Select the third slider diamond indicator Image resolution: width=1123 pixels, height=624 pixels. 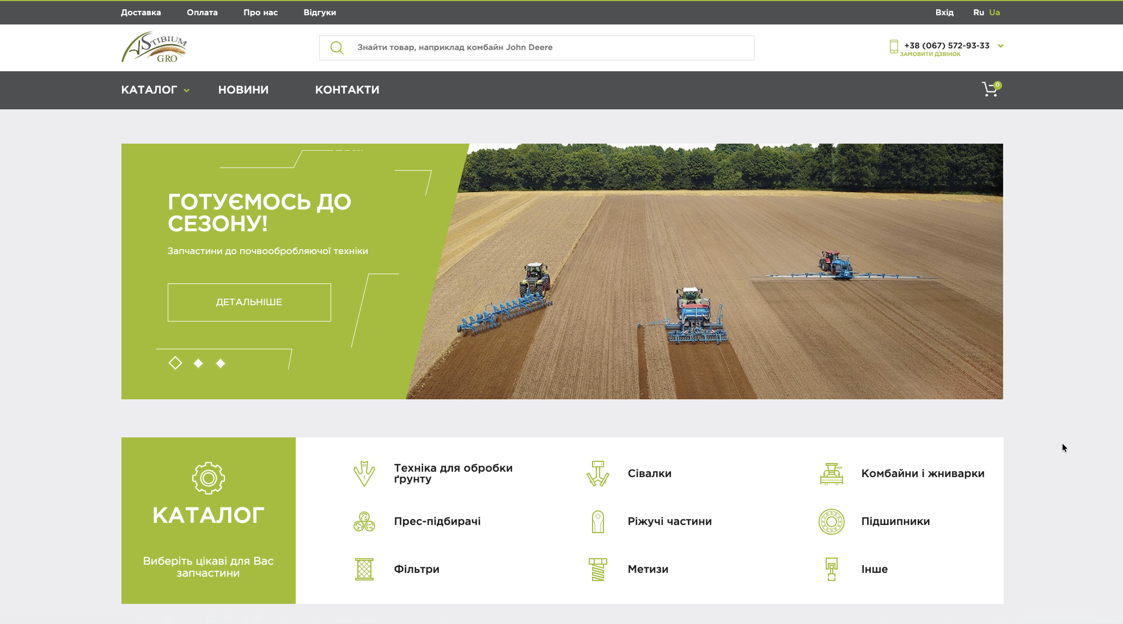point(221,363)
